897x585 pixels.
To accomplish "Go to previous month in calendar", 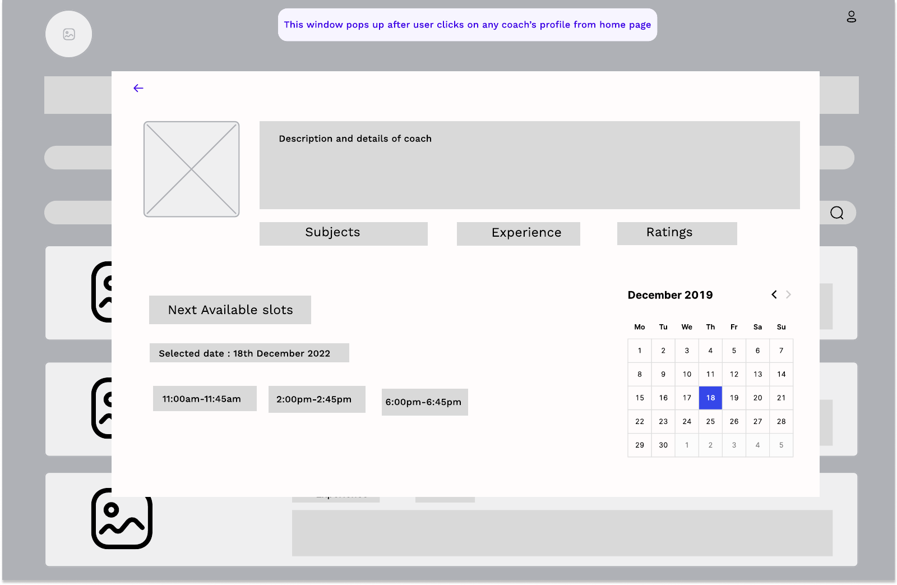I will click(774, 294).
